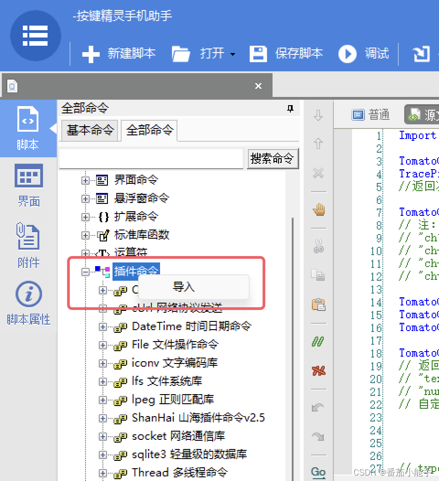Image resolution: width=439 pixels, height=481 pixels.
Task: Click the undo arrow icon
Action: point(318,407)
